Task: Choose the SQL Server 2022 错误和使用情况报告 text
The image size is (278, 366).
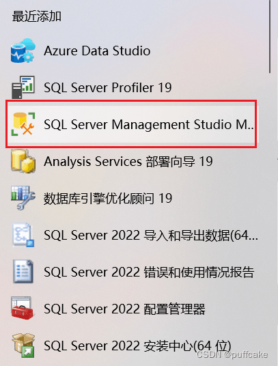Action: tap(149, 272)
